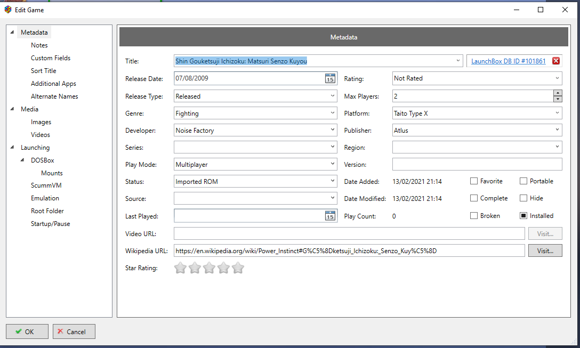Decrease Max Players with the down arrow
The height and width of the screenshot is (348, 580).
(x=558, y=99)
